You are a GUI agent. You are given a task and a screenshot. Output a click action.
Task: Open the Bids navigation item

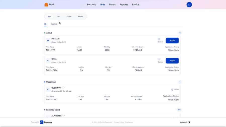tap(103, 5)
